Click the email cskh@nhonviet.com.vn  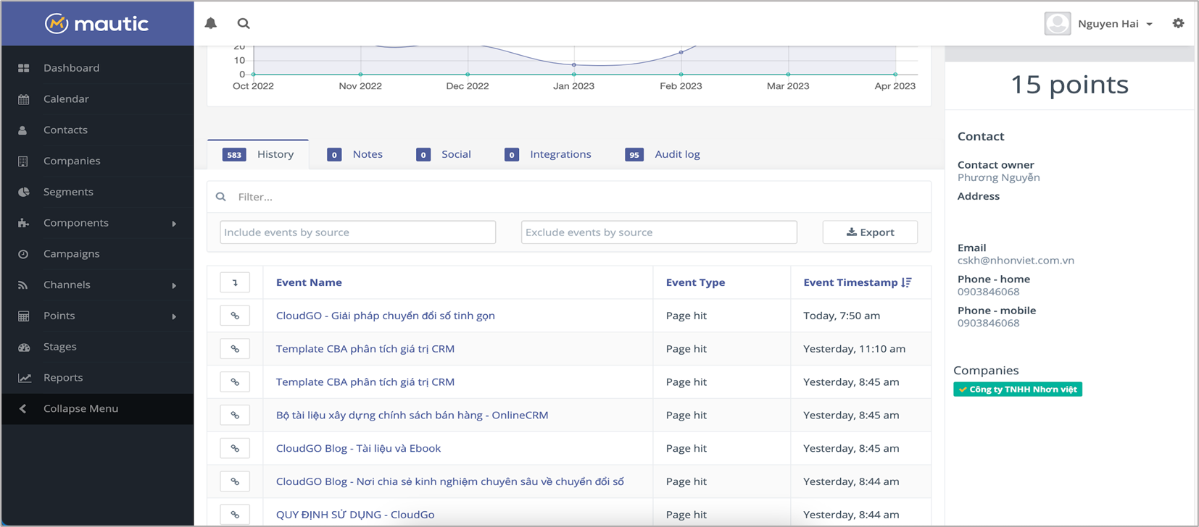pos(1016,261)
